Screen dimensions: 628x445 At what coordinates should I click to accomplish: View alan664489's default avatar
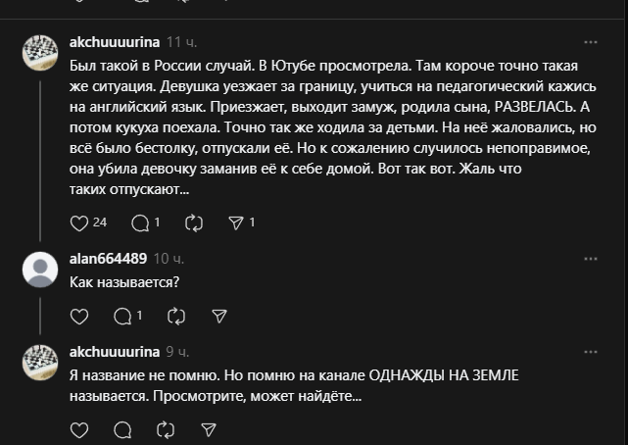point(40,269)
